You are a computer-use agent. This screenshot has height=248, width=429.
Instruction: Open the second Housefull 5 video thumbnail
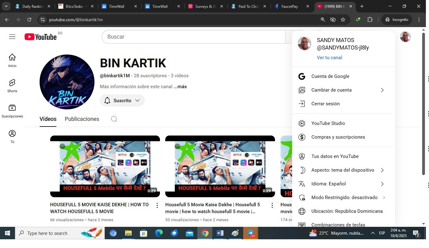click(220, 166)
